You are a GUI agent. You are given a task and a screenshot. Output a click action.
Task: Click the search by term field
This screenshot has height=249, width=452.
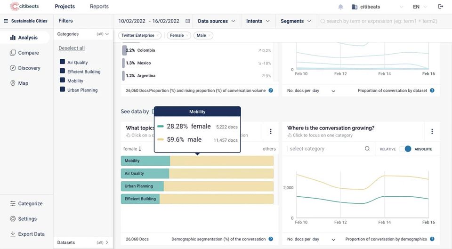click(x=382, y=21)
